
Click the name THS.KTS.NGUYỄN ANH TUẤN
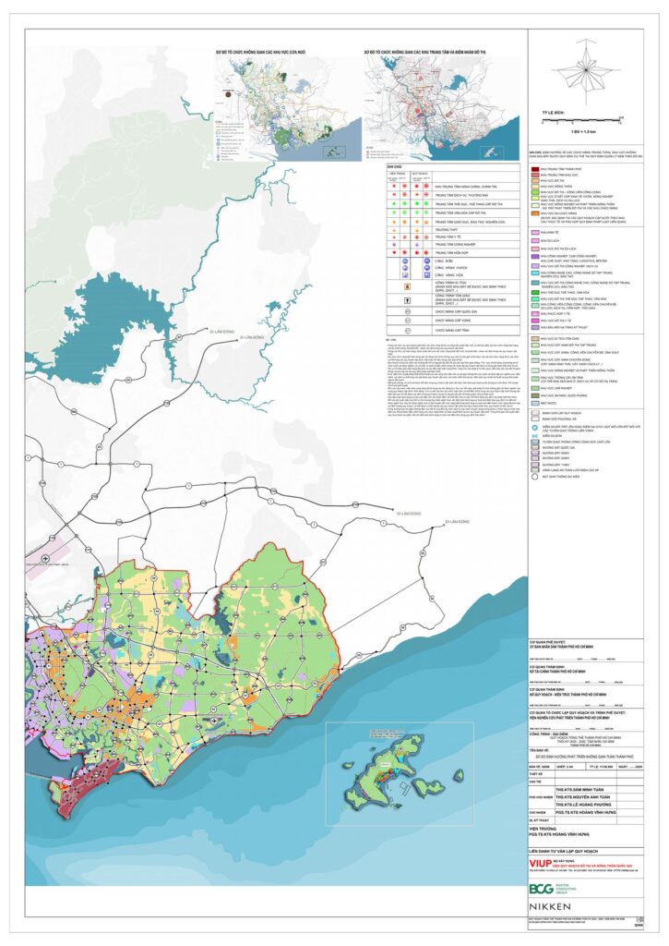tap(583, 797)
